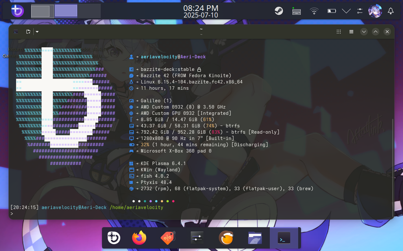Expand the new tab dropdown arrow
Viewport: 403px width, 251px height.
click(37, 32)
